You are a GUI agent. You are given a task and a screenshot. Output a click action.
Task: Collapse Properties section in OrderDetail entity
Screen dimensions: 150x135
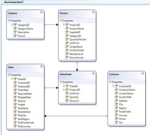[61, 82]
